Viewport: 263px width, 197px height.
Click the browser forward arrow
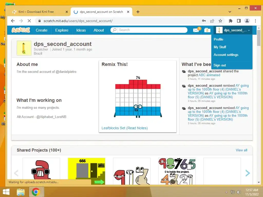pyautogui.click(x=21, y=21)
